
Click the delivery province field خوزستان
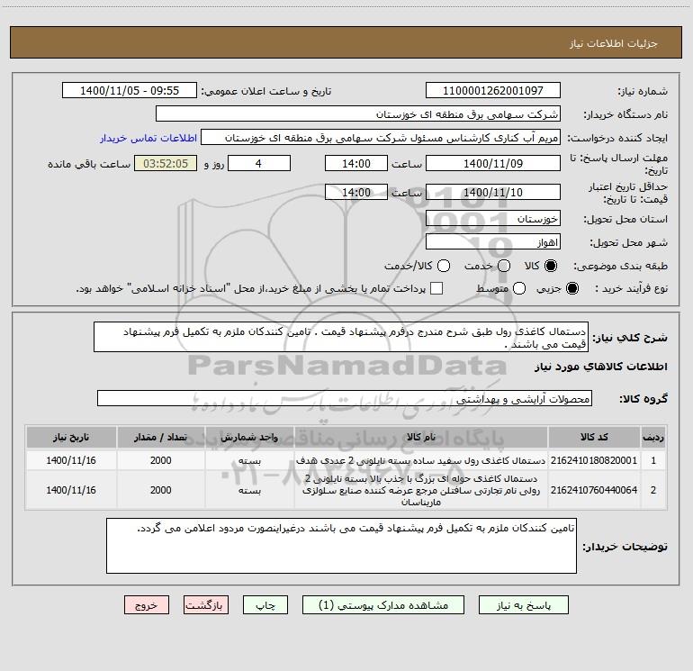pyautogui.click(x=493, y=218)
